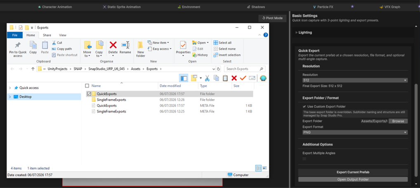Enable the Export Multiple Angles checkbox

[304, 159]
